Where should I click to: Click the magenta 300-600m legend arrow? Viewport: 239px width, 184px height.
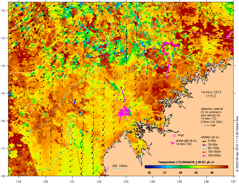[x=205, y=156]
